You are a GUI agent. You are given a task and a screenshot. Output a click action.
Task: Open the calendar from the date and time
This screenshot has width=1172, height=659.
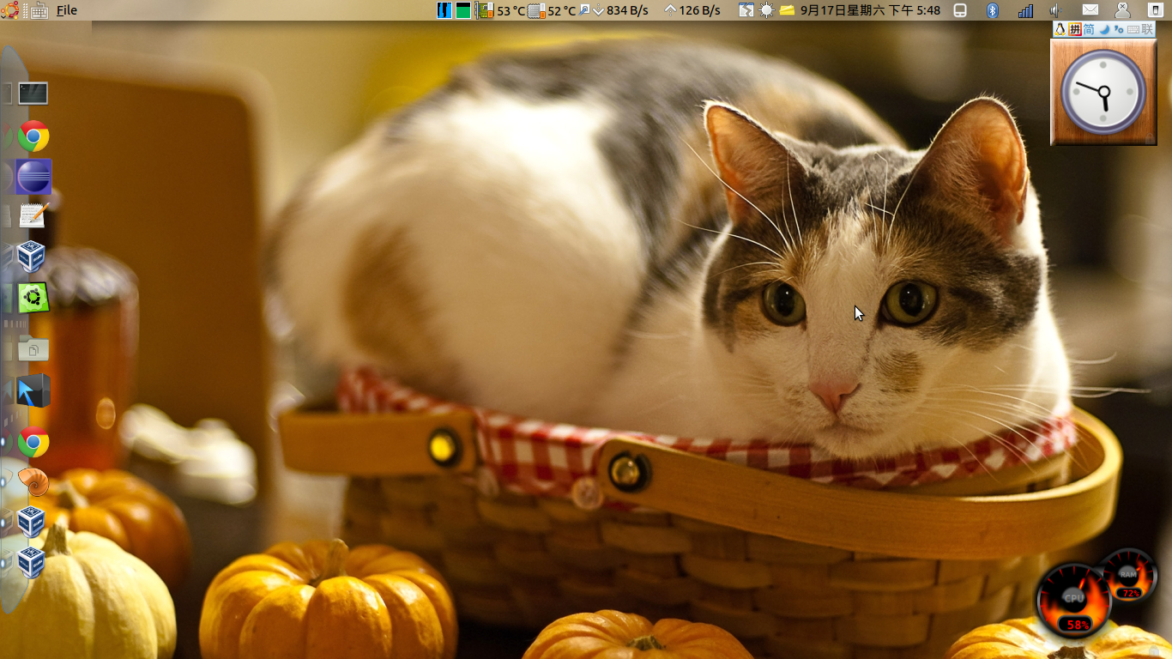pos(870,10)
